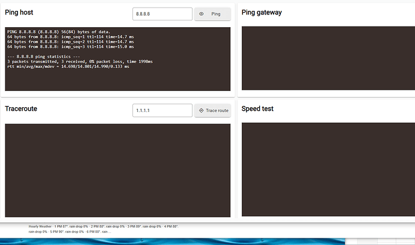Select the 'Traceroute' heading

pos(21,108)
